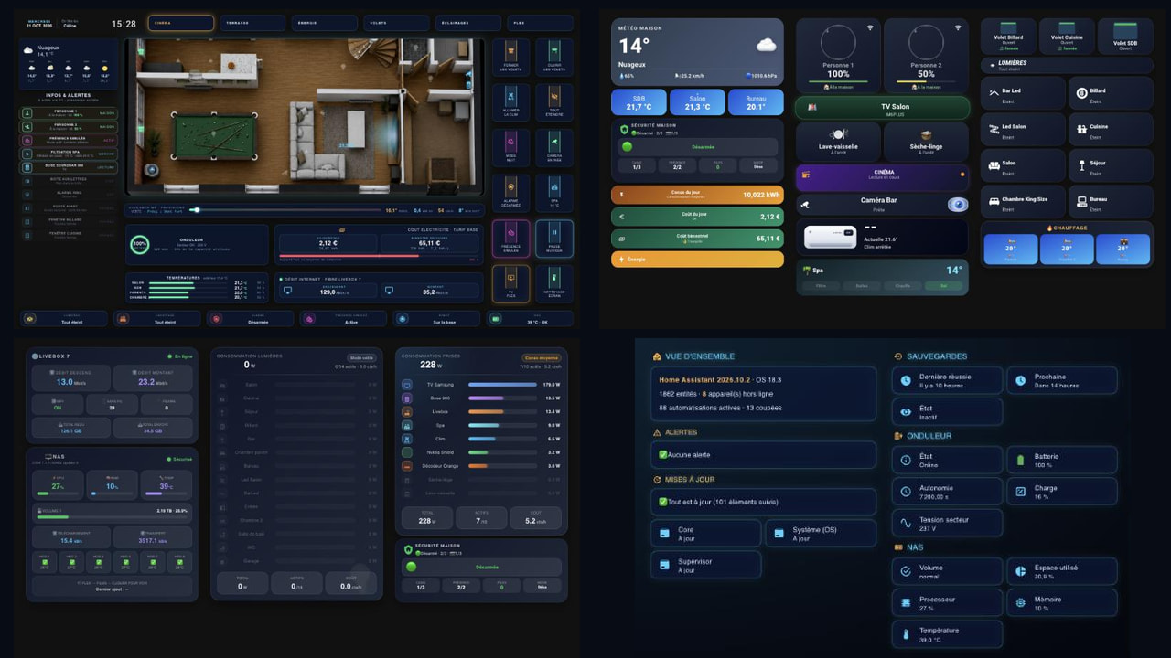The image size is (1171, 658).
Task: Click the Chauffage Tout éteint bottom chip
Action: [157, 319]
